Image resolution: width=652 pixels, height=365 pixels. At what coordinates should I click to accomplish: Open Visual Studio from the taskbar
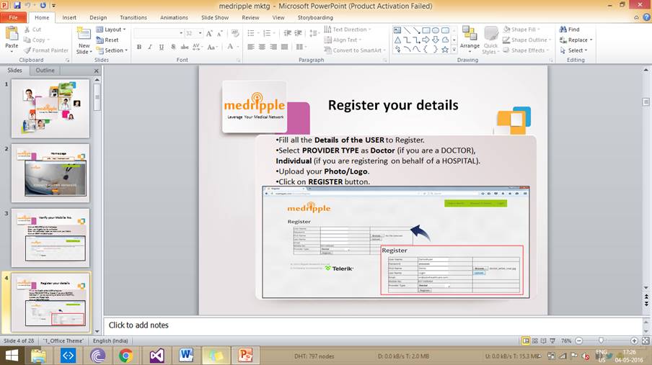(157, 355)
